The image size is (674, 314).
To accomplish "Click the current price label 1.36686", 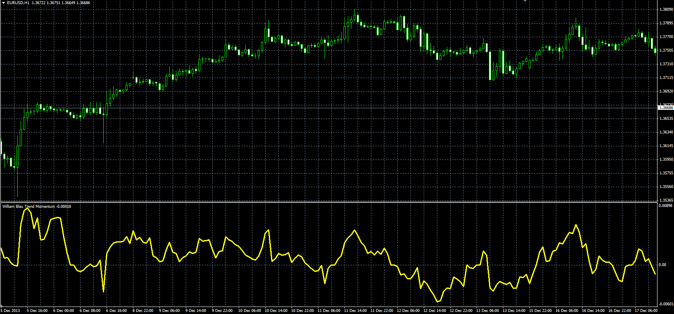I will click(x=666, y=107).
